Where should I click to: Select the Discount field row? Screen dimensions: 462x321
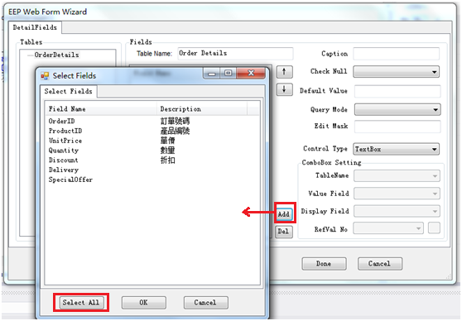pos(152,160)
